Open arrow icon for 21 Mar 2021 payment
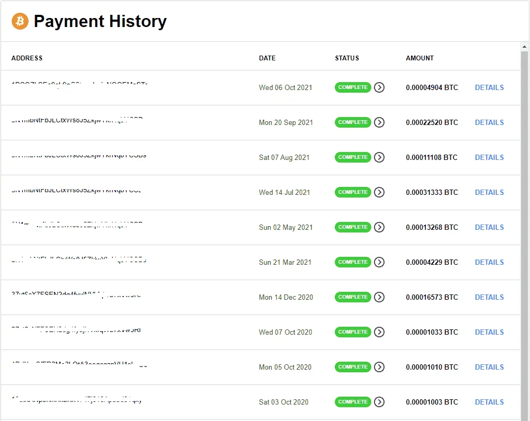This screenshot has height=421, width=530. [379, 262]
